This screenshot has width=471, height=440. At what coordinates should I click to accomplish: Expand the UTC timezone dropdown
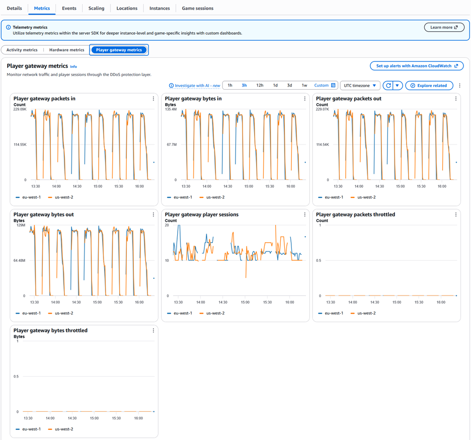[360, 86]
